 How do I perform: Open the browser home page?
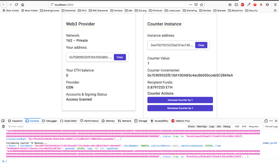tap(23, 4)
